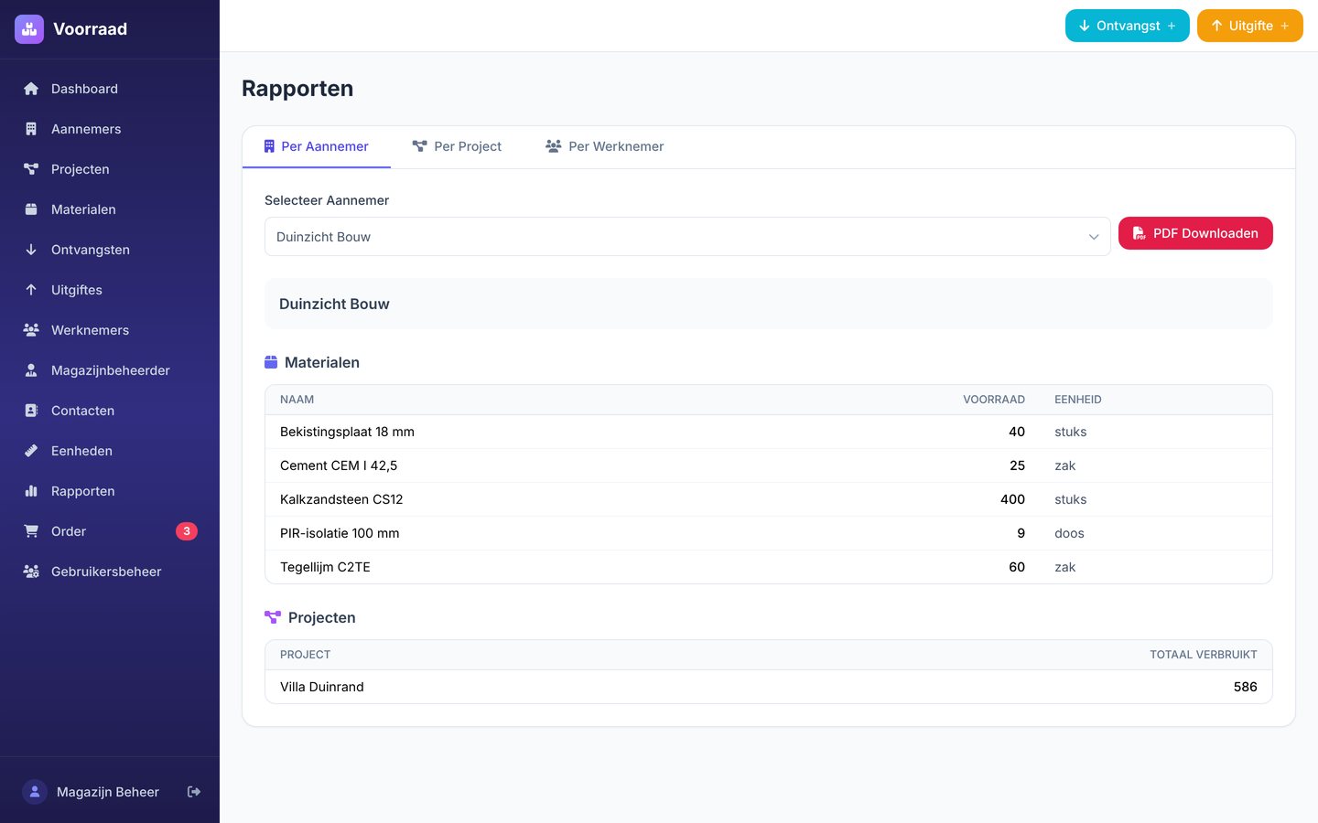The width and height of the screenshot is (1318, 823).
Task: Click the Eenheden ruler icon
Action: (x=31, y=451)
